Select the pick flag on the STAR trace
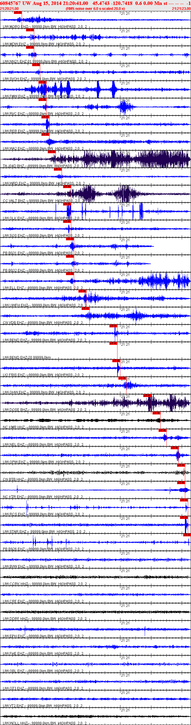This screenshot has width=191, height=725. click(184, 517)
